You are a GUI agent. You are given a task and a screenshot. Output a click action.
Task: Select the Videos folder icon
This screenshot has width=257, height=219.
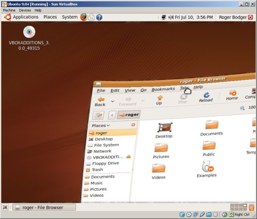(159, 171)
